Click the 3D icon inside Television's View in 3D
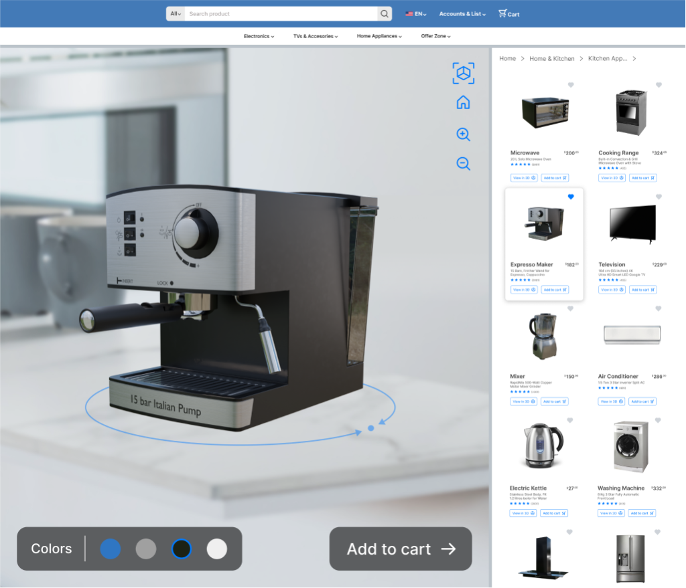 coord(621,290)
